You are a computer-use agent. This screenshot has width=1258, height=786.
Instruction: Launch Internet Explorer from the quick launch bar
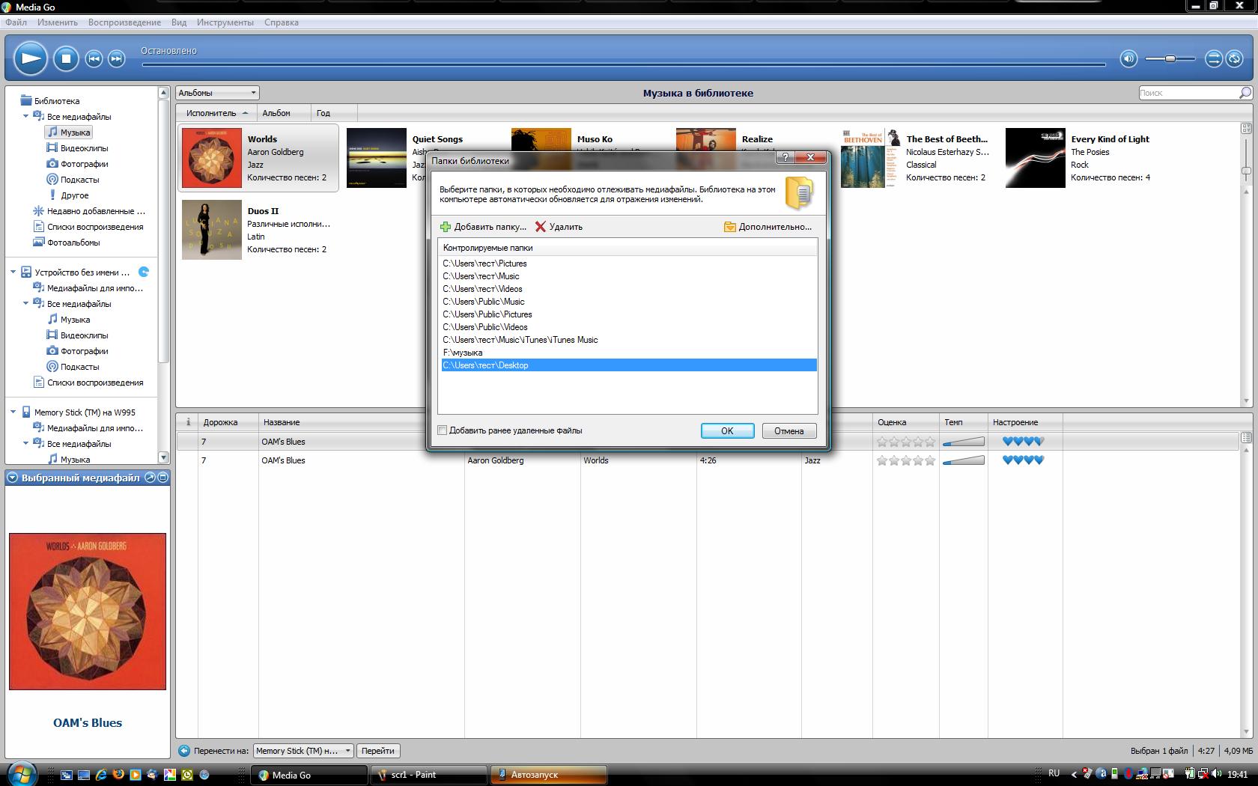[100, 775]
